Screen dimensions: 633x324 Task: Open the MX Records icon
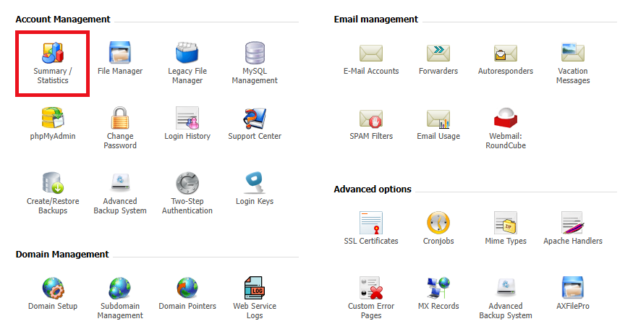(438, 288)
